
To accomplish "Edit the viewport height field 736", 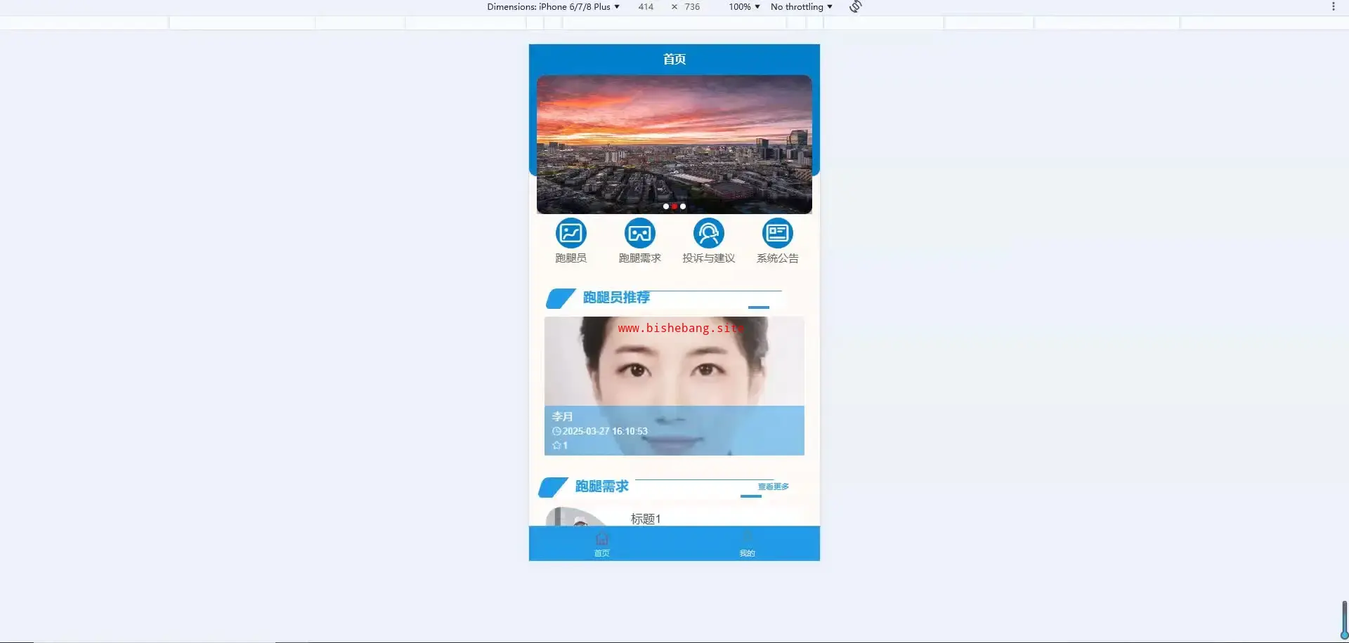I will pyautogui.click(x=692, y=7).
